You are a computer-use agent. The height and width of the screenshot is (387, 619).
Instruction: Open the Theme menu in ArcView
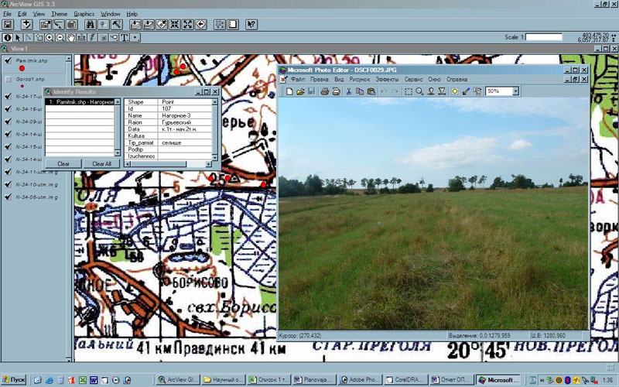click(x=59, y=14)
